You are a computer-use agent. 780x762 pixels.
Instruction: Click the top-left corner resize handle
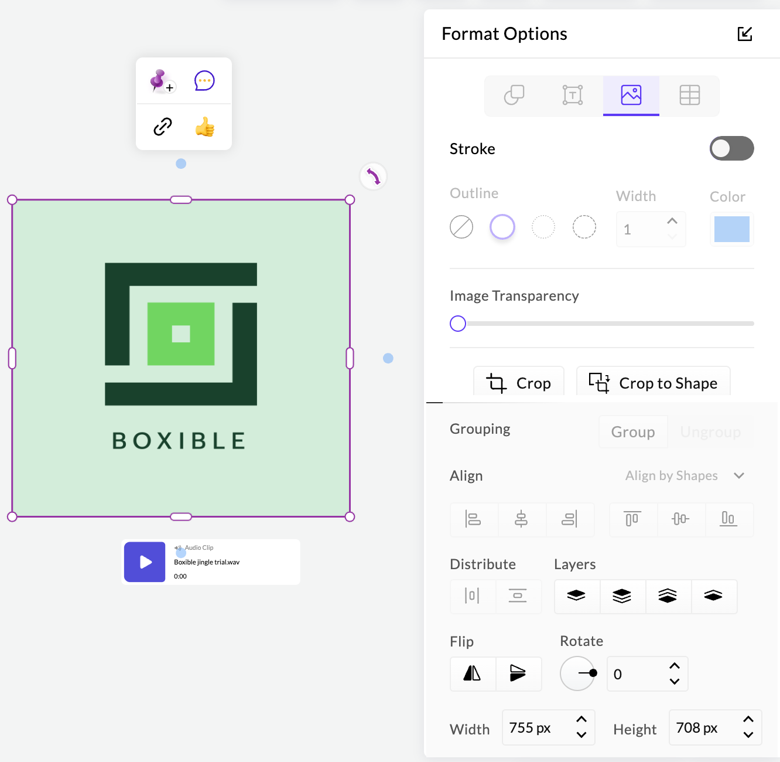tap(12, 200)
